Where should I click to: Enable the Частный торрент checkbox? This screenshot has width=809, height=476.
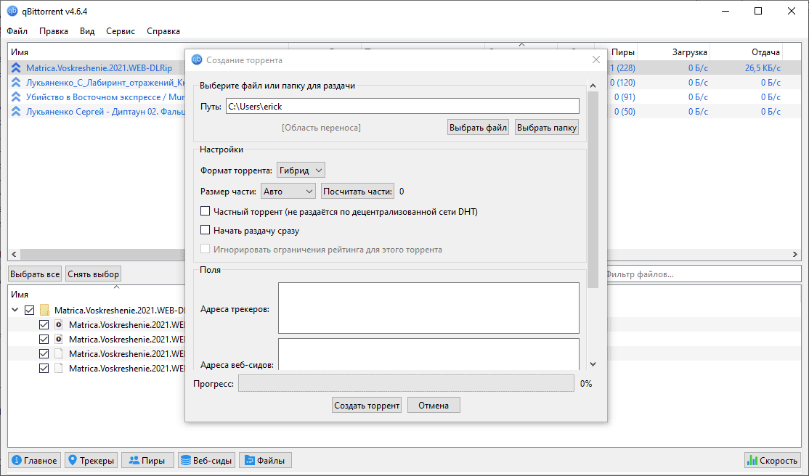pos(205,211)
